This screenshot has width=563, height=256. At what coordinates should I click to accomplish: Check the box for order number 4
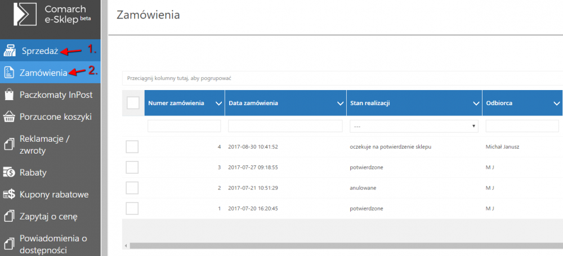(x=132, y=147)
